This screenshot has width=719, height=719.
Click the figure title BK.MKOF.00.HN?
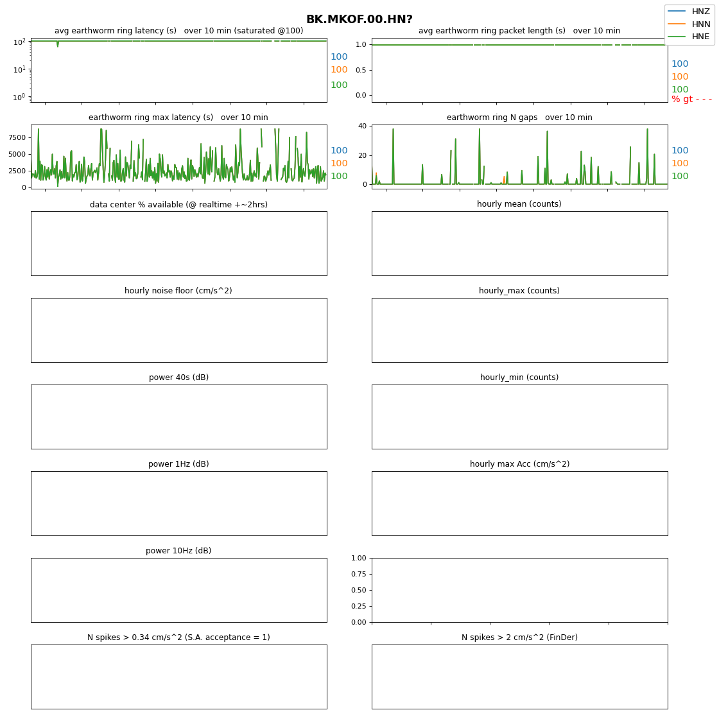359,19
